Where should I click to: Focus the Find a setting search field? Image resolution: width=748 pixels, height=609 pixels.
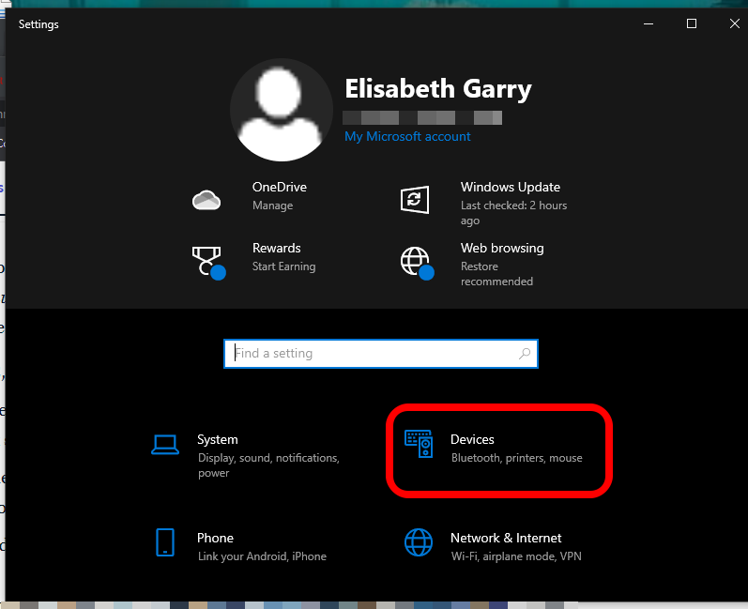[x=371, y=354]
